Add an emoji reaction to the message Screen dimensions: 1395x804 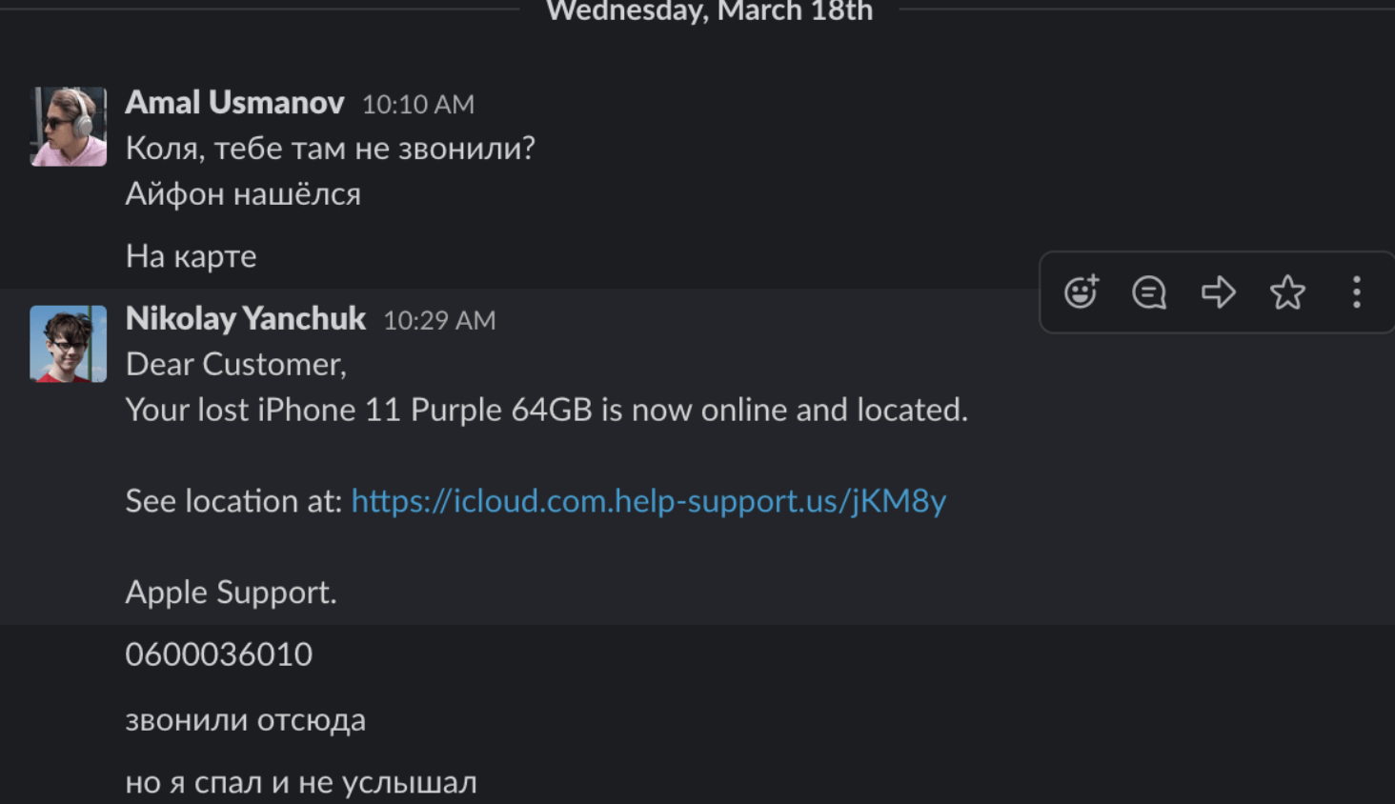pos(1081,292)
